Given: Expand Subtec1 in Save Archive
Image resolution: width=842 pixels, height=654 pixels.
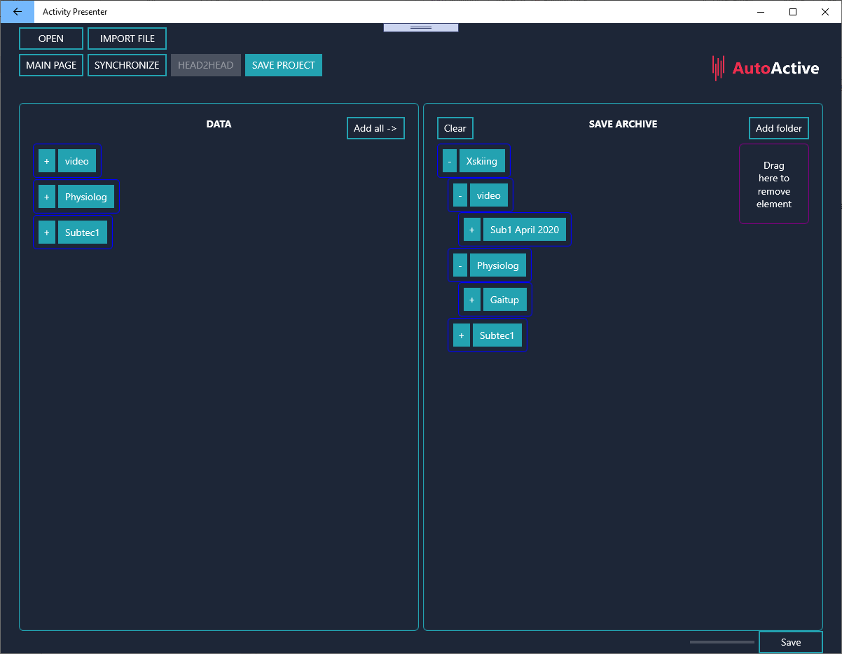Looking at the screenshot, I should [461, 335].
